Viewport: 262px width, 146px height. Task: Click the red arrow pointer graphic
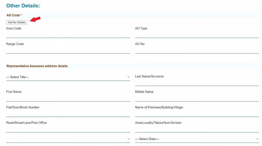(x=35, y=19)
